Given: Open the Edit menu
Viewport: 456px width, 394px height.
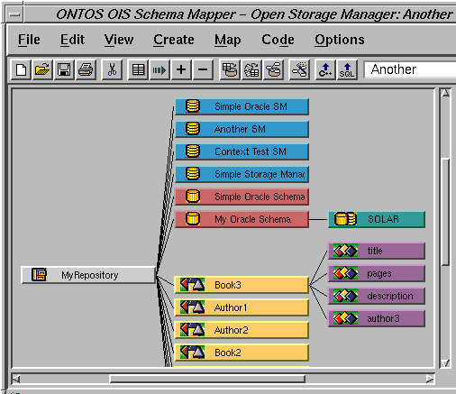Looking at the screenshot, I should click(72, 40).
